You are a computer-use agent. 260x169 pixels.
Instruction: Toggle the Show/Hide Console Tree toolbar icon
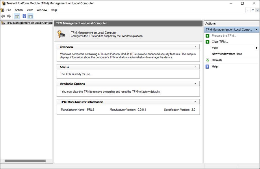17,16
